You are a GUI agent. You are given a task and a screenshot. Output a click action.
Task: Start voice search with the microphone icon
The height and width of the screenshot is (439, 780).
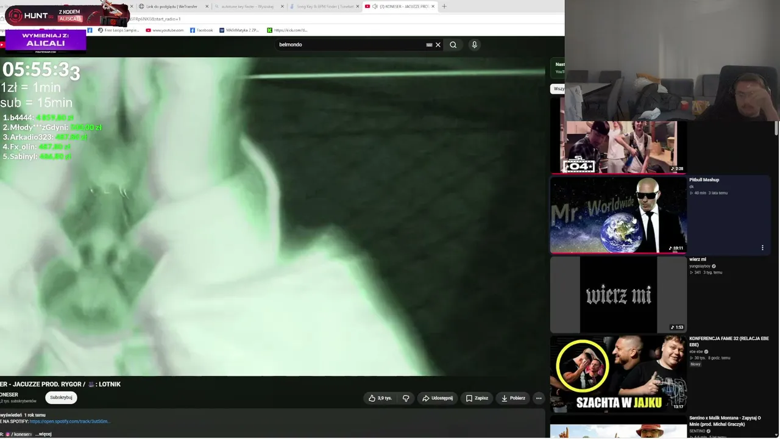point(474,45)
